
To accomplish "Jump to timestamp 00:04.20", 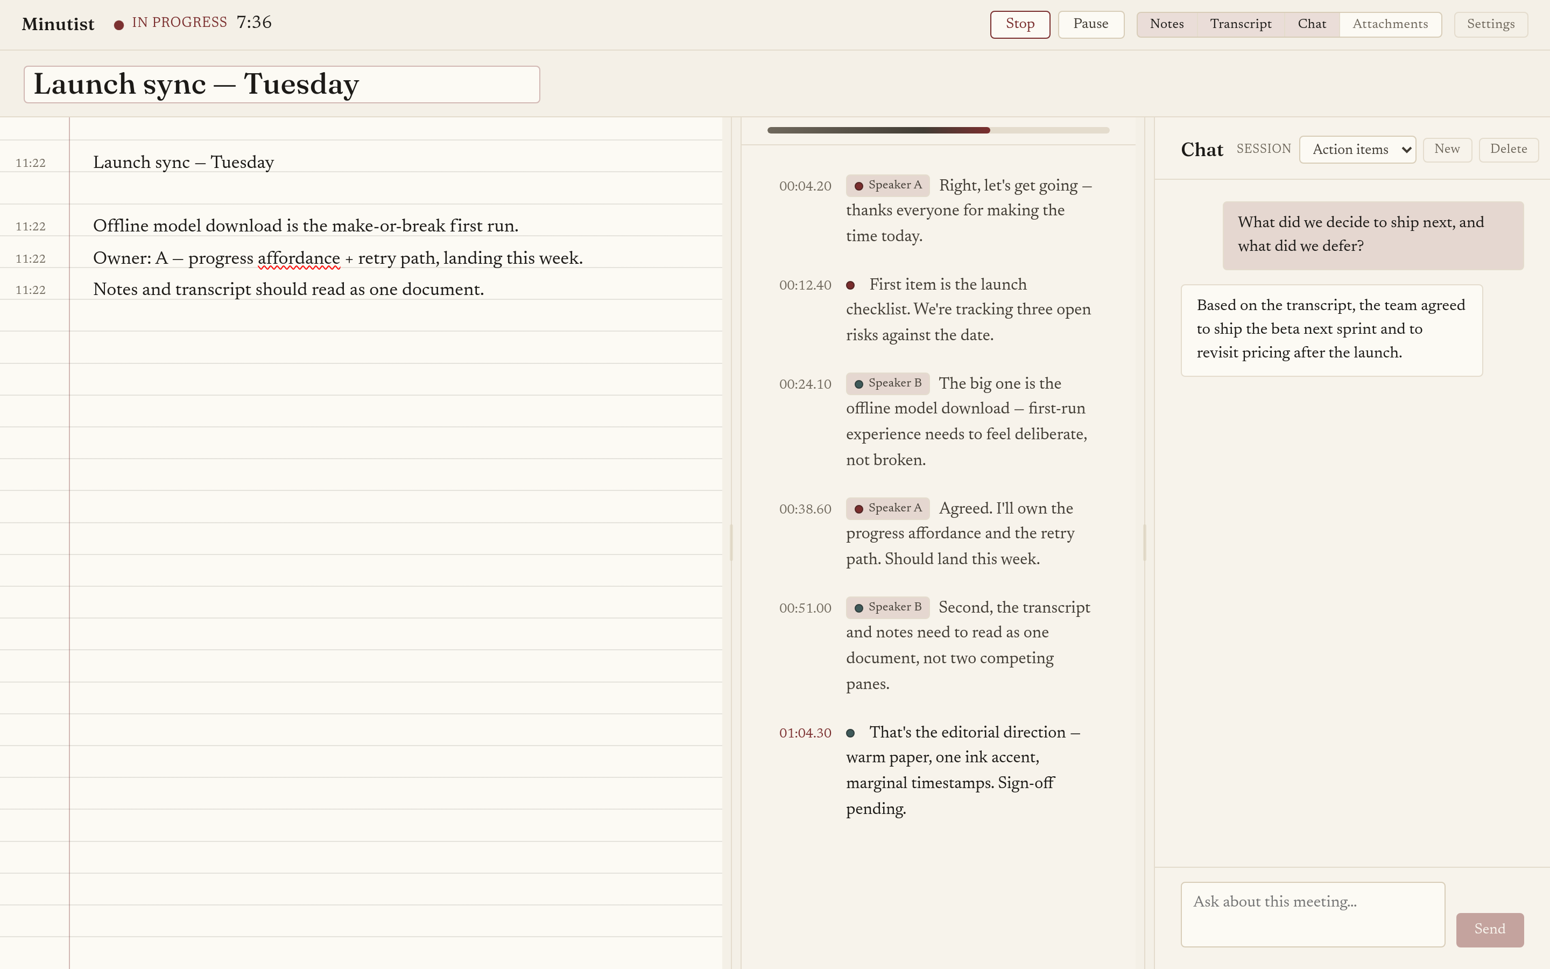I will pos(805,186).
